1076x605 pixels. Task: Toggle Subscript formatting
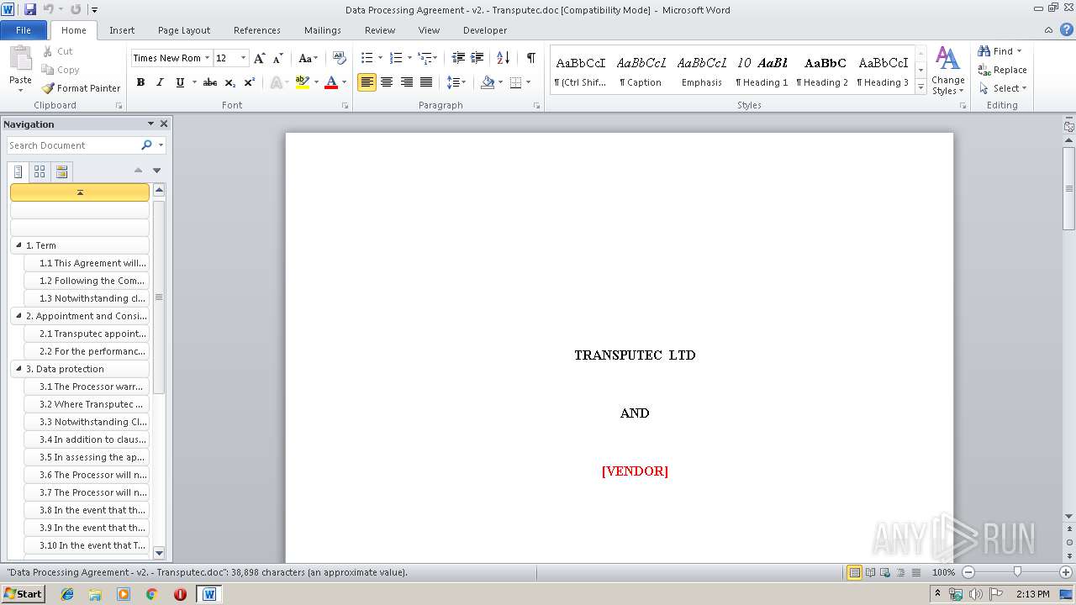pos(230,82)
